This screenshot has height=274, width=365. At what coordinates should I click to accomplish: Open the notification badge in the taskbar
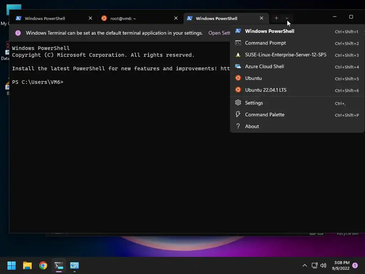pyautogui.click(x=355, y=265)
